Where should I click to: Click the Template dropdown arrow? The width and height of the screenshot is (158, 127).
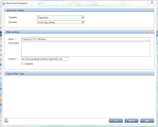(x=83, y=18)
